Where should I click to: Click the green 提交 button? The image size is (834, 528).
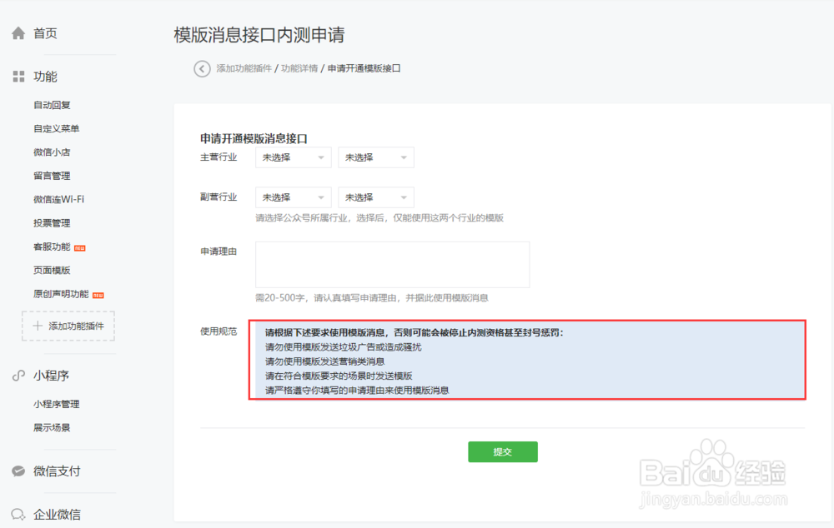tap(503, 451)
